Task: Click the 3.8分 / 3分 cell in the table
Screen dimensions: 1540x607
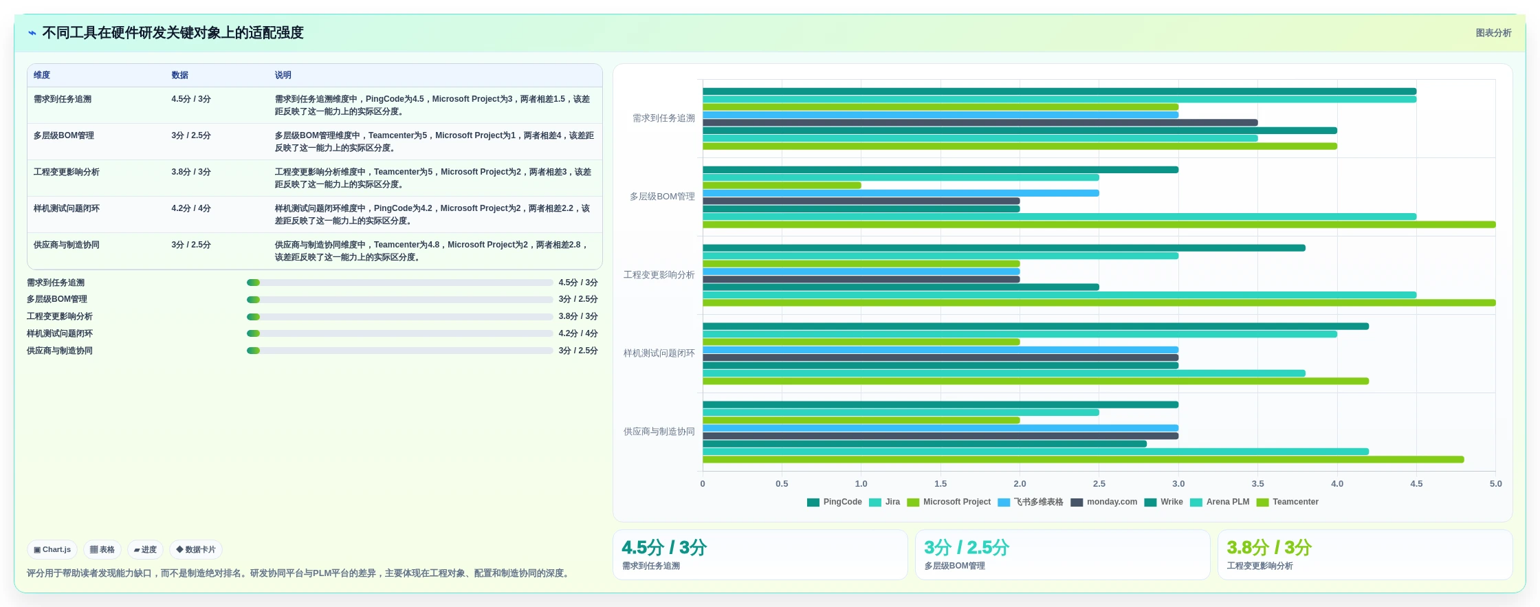Action: point(191,173)
